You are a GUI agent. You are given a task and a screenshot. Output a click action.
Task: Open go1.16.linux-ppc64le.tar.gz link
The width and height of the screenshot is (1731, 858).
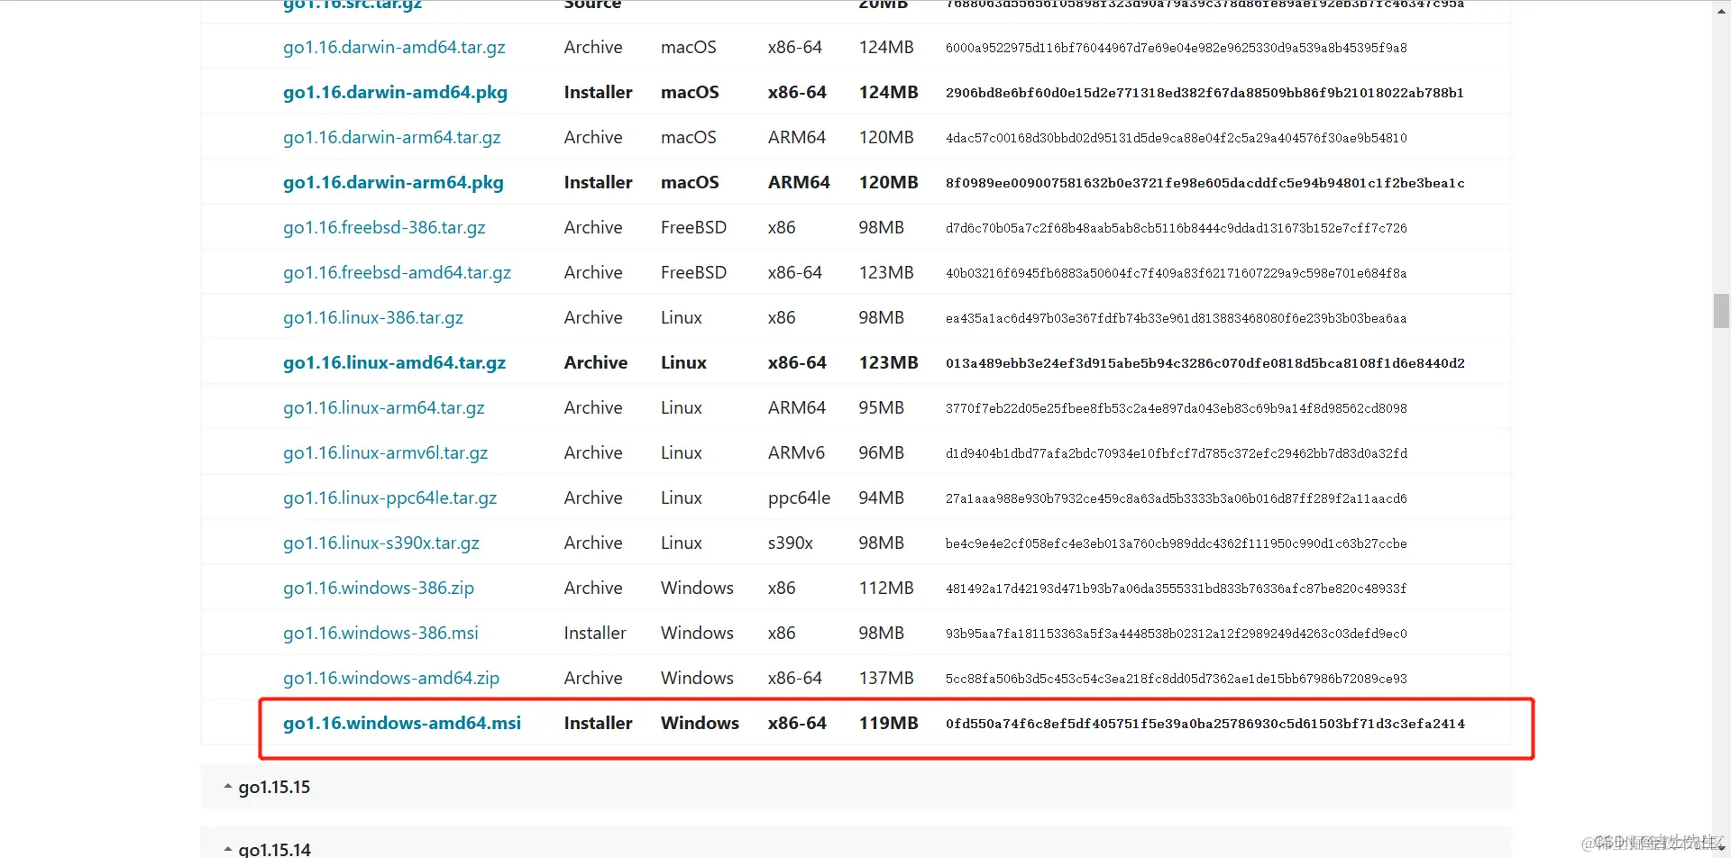[x=389, y=498]
